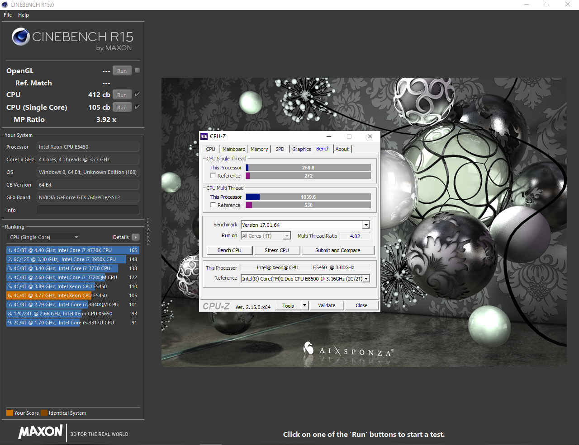The width and height of the screenshot is (579, 445).
Task: Select the Bench tab in CPU-Z
Action: [x=323, y=149]
